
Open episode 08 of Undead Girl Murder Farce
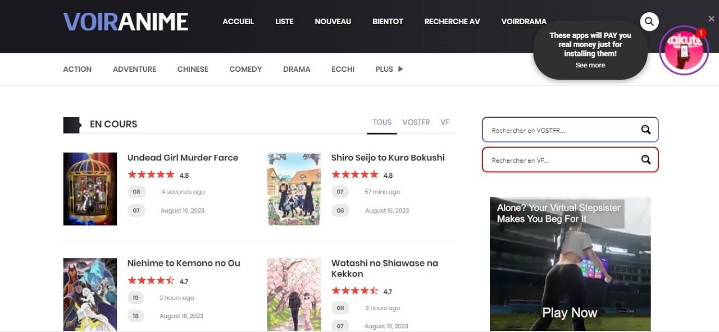coord(136,192)
